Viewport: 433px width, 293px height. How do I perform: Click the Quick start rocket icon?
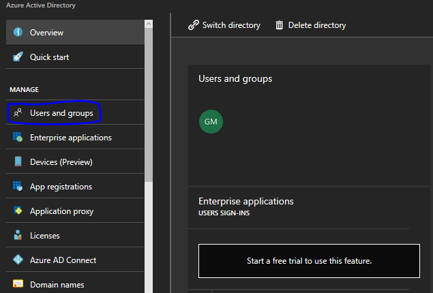tap(18, 57)
